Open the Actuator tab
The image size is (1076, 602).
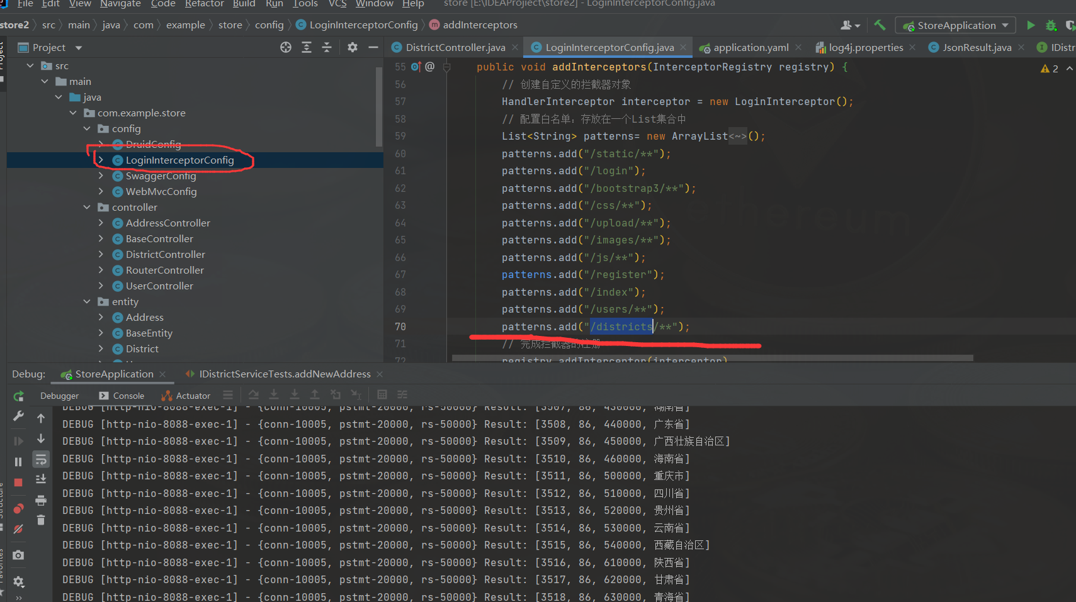coord(186,396)
